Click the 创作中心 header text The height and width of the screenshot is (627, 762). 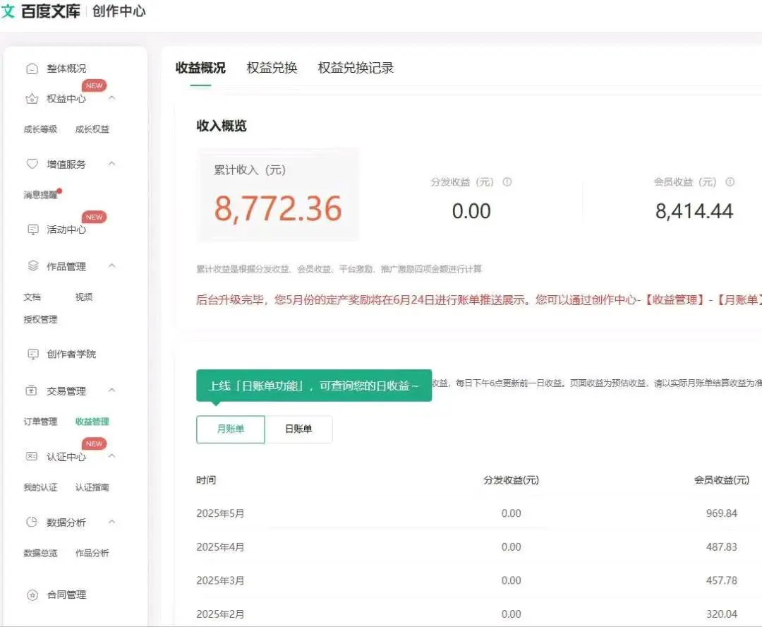pyautogui.click(x=119, y=11)
